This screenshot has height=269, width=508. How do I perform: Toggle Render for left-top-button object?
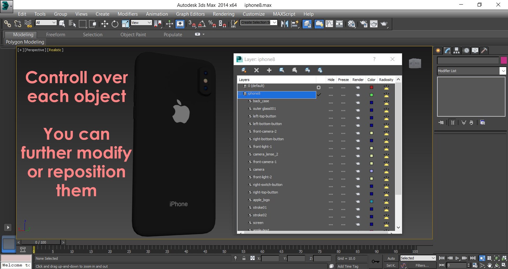[x=358, y=118]
